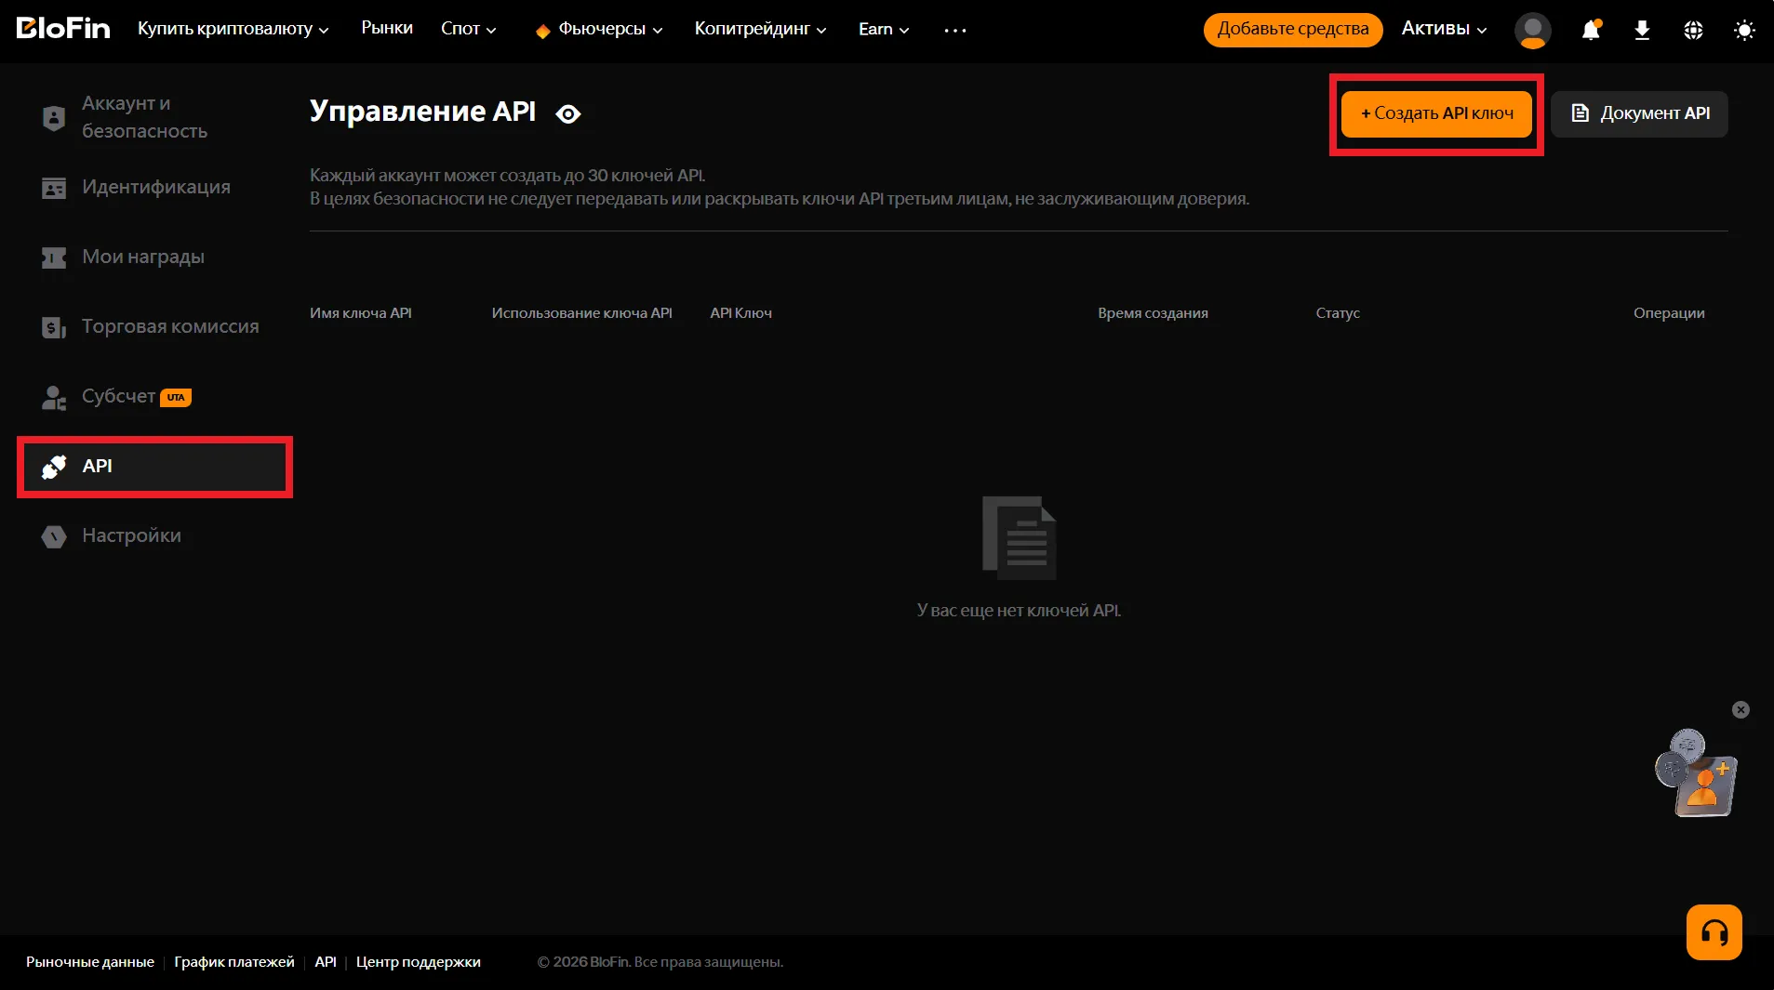Open the headset support chat

(1714, 932)
